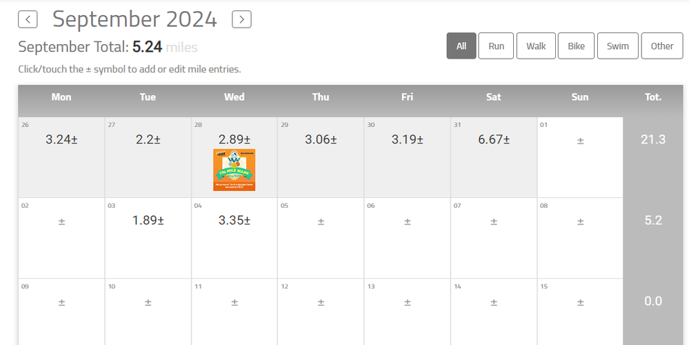
Task: Edit the 1.89 entry on September 03
Action: point(160,221)
